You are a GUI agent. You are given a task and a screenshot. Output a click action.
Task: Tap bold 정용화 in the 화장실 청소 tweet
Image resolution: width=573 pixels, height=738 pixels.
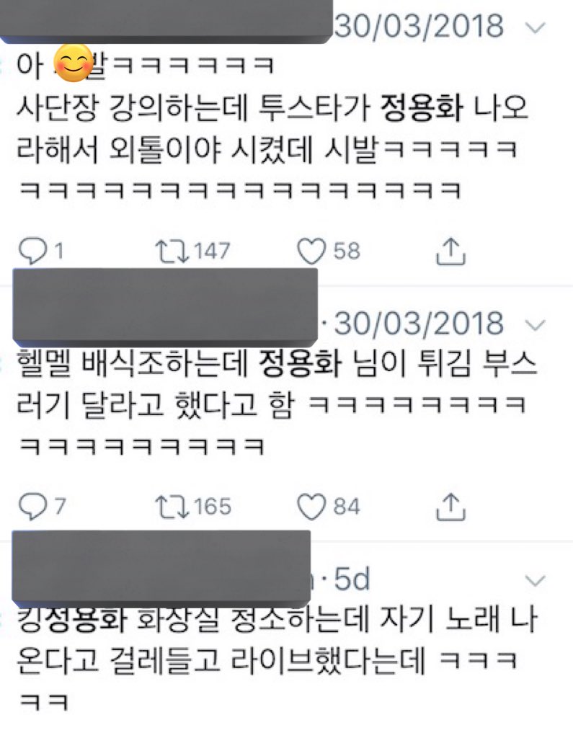[86, 619]
